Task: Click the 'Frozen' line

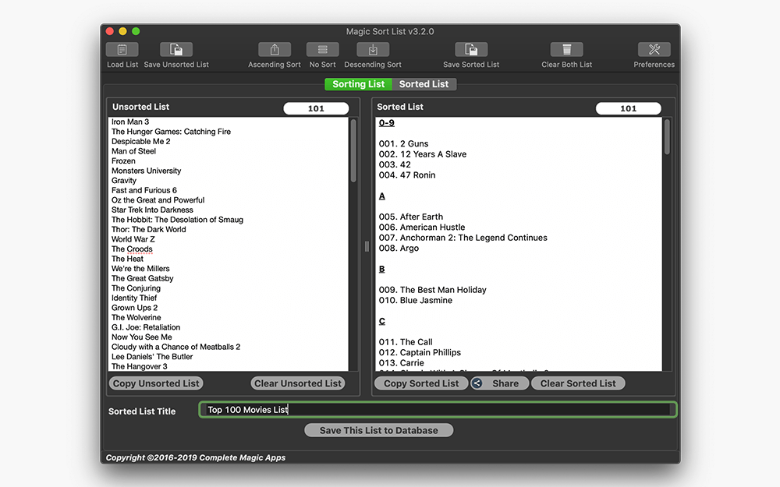Action: pyautogui.click(x=123, y=161)
